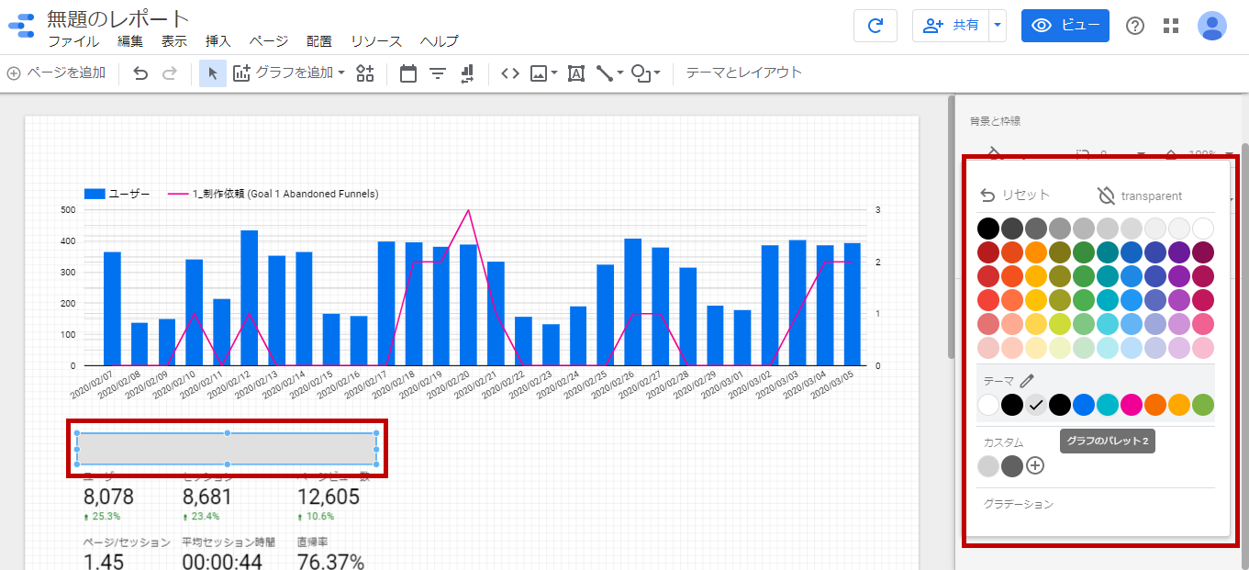
Task: Click the 共有 share button
Action: point(951,26)
